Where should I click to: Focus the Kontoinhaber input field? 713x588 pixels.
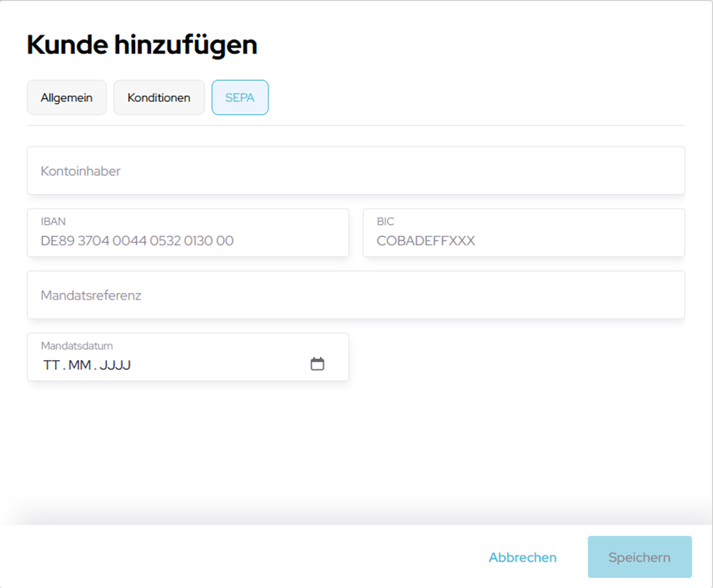pyautogui.click(x=355, y=171)
